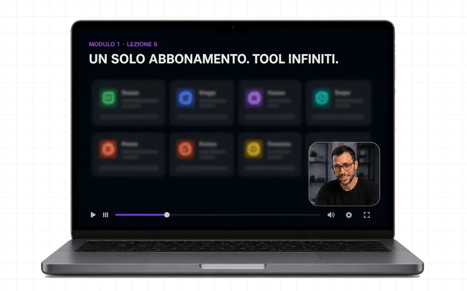Viewport: 467px width, 291px height.
Task: Click the purple tool icon
Action: pos(254,97)
